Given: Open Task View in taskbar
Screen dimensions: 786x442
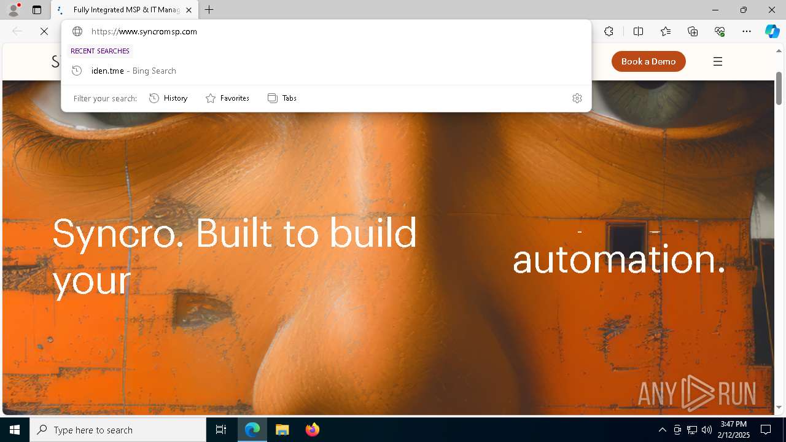Looking at the screenshot, I should pos(221,430).
